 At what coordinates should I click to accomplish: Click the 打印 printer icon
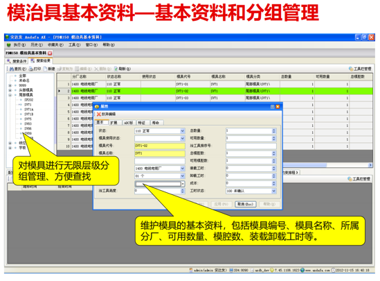coord(30,69)
